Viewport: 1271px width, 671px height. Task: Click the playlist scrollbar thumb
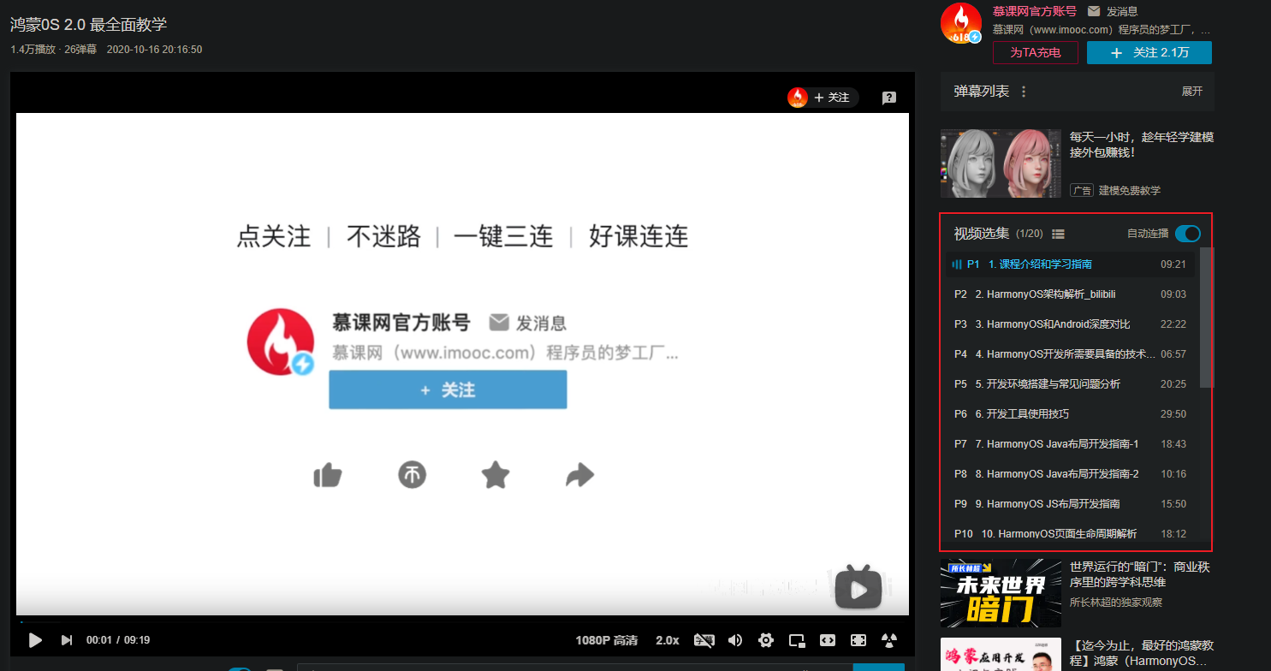pos(1207,317)
